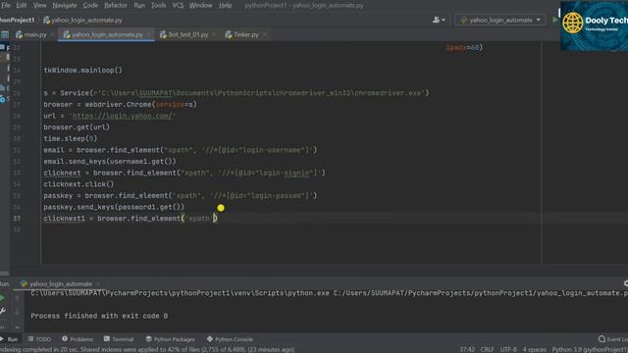Viewport: 628px width, 353px height.
Task: Open the Tools menu
Action: coord(158,5)
